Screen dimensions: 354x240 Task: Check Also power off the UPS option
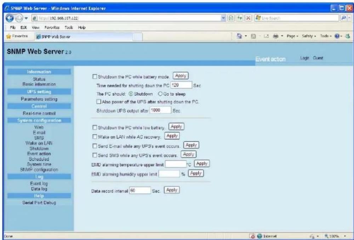[x=99, y=102]
